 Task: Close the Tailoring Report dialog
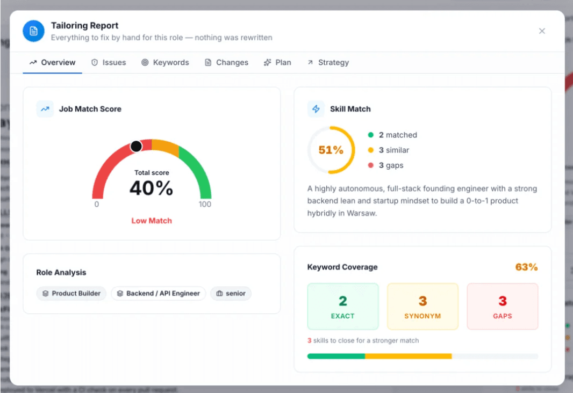pos(542,31)
